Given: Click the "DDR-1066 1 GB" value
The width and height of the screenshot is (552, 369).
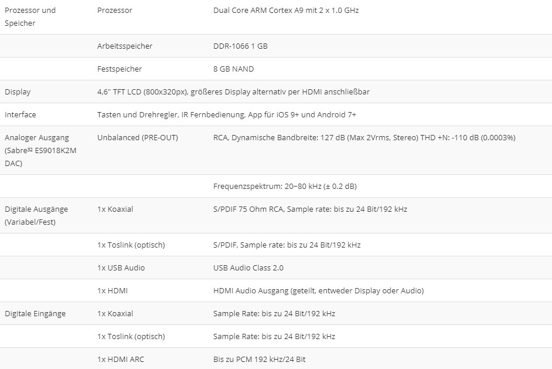Looking at the screenshot, I should pos(240,46).
